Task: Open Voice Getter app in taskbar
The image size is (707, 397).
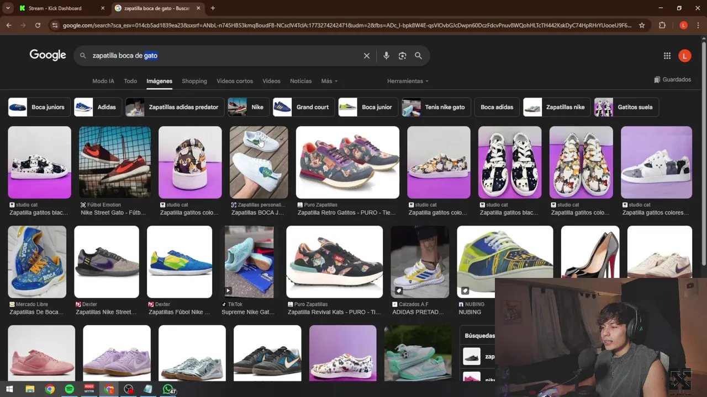Action: tap(89, 389)
